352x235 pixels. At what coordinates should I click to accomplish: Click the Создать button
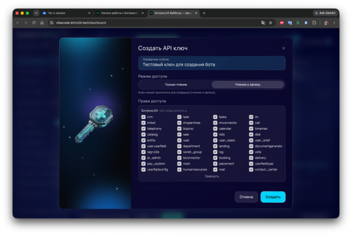(x=273, y=197)
